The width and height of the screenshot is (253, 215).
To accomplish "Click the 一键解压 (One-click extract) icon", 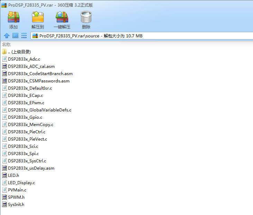I will click(x=62, y=17).
